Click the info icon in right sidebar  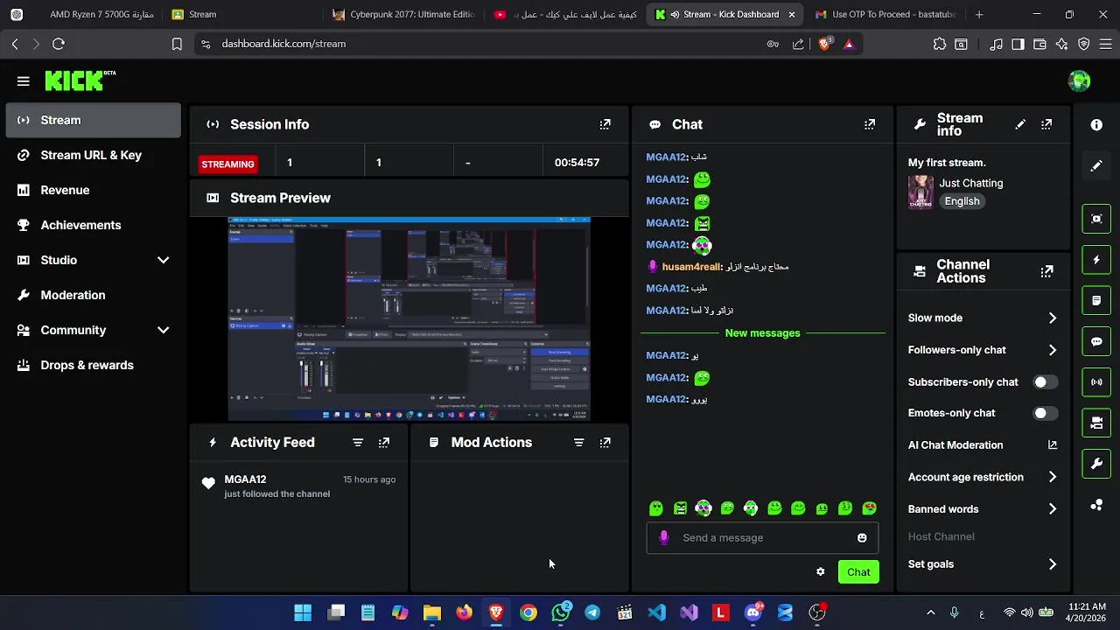[x=1096, y=125]
